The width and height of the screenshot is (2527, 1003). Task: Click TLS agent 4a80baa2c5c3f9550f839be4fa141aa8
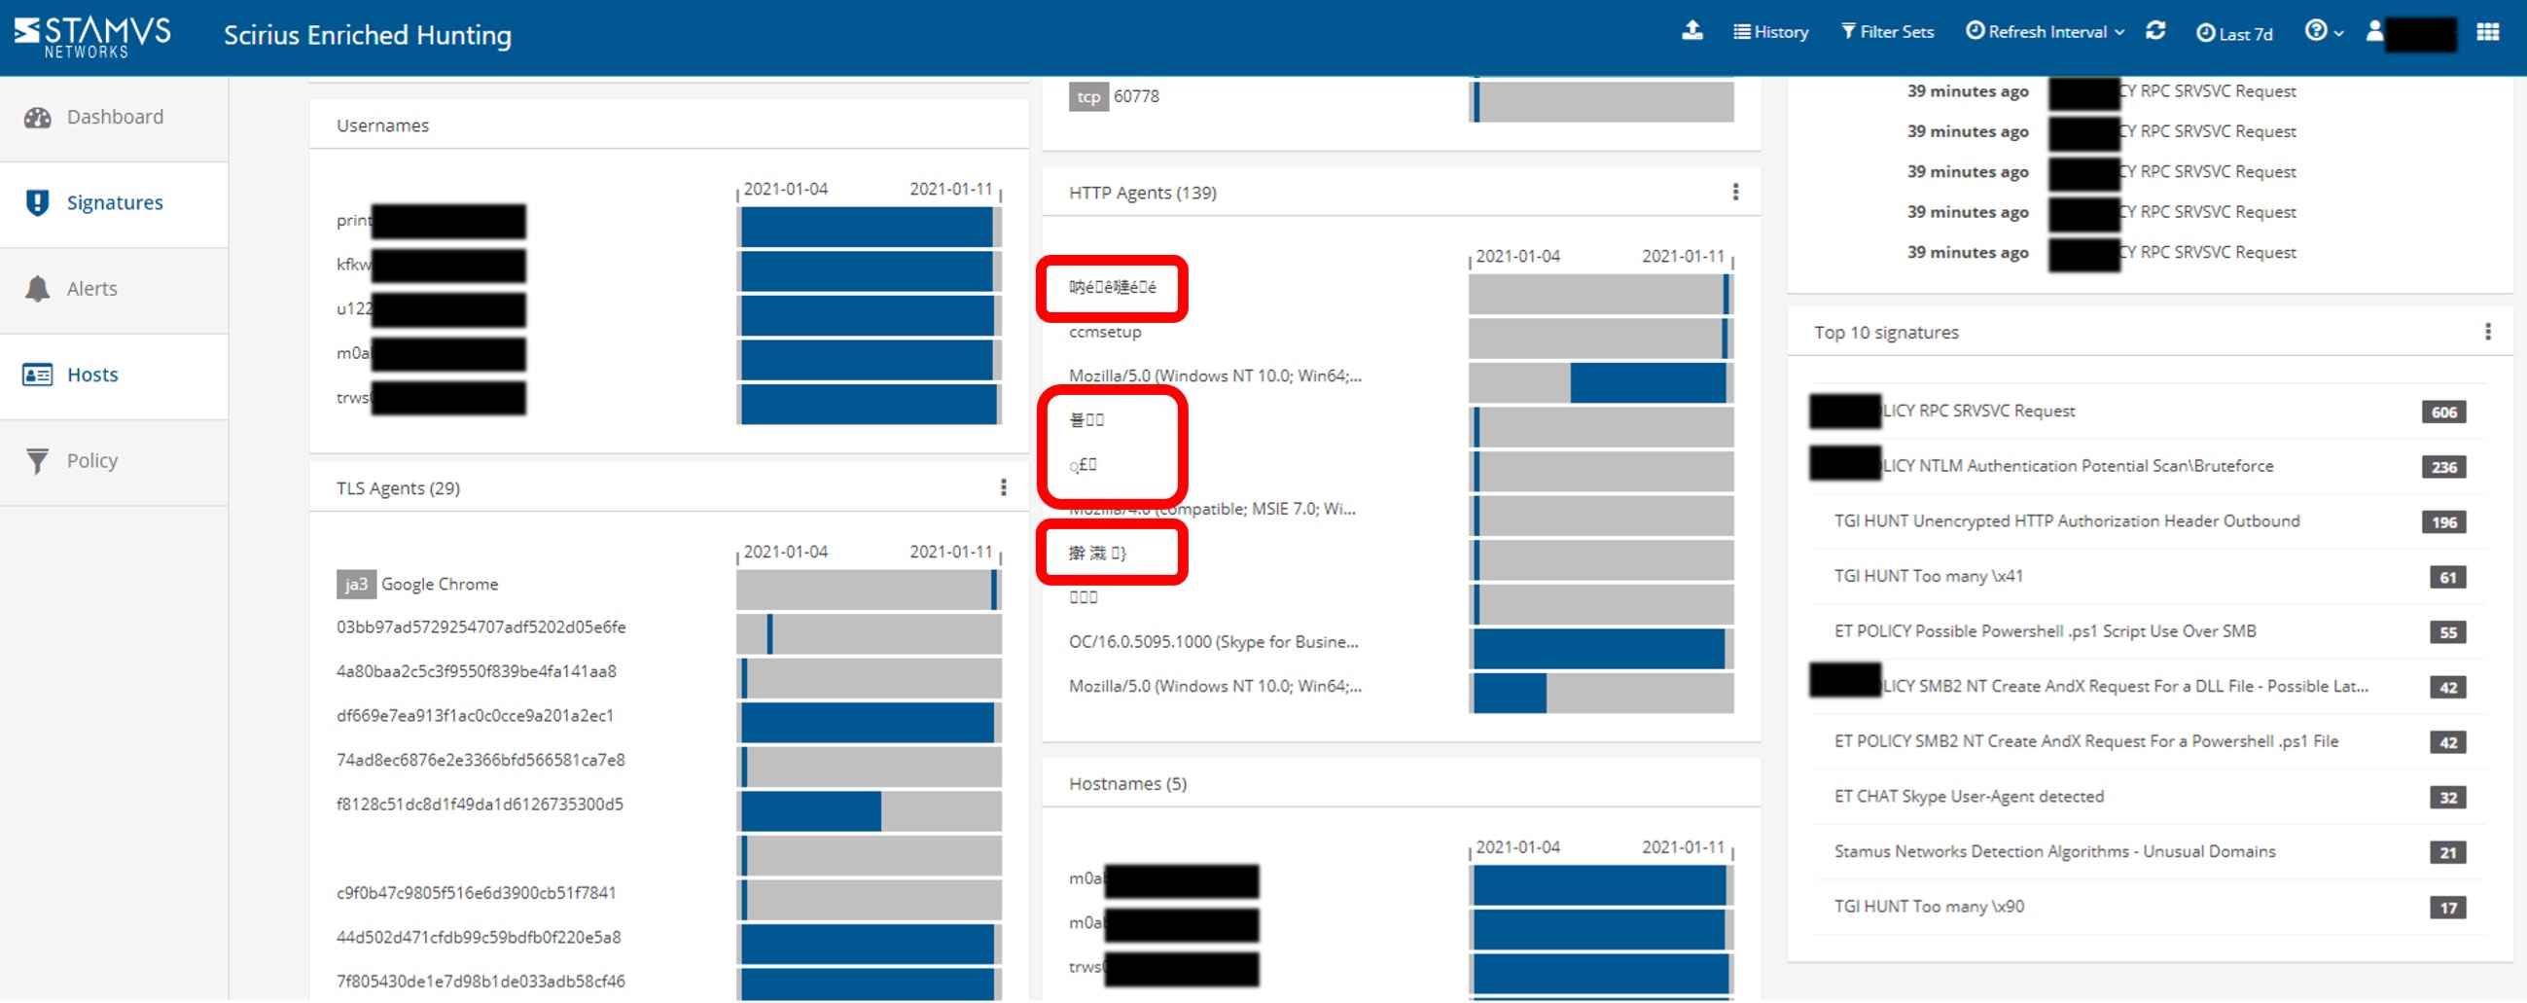[x=476, y=671]
